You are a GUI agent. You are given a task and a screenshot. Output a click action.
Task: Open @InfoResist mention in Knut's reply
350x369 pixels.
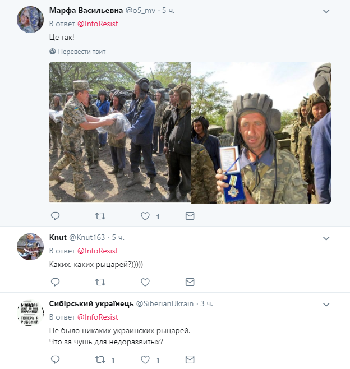98,251
